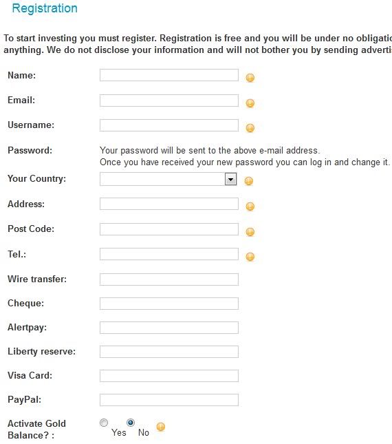Select No for Activate Gold Balance
The image size is (392, 444).
click(x=131, y=423)
